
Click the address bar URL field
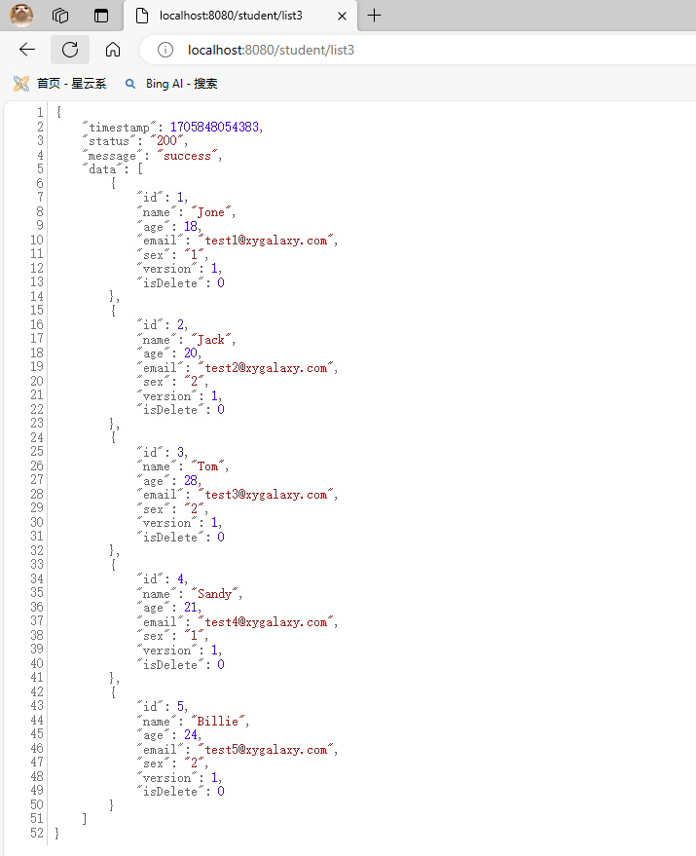tap(389, 50)
